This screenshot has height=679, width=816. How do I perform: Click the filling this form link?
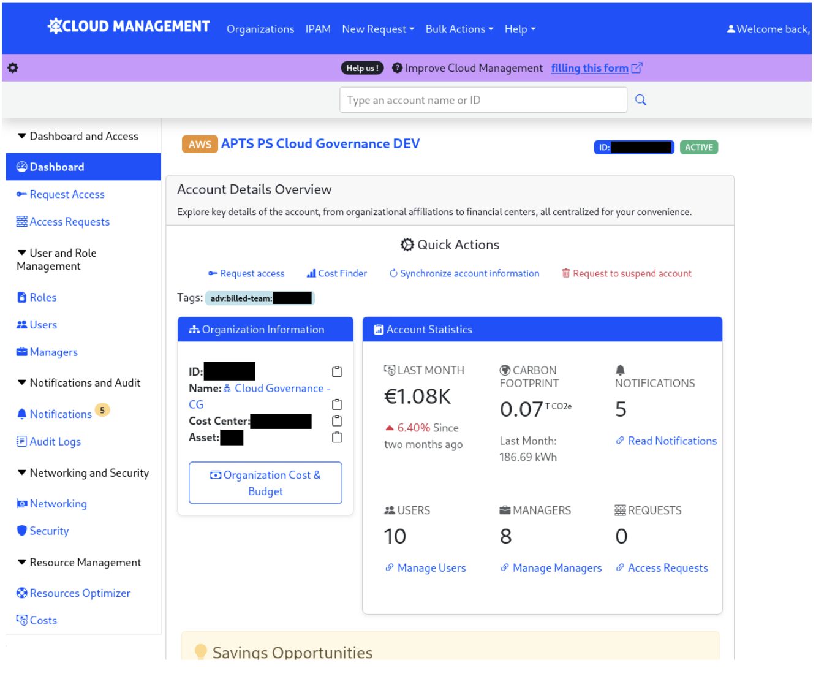coord(589,68)
